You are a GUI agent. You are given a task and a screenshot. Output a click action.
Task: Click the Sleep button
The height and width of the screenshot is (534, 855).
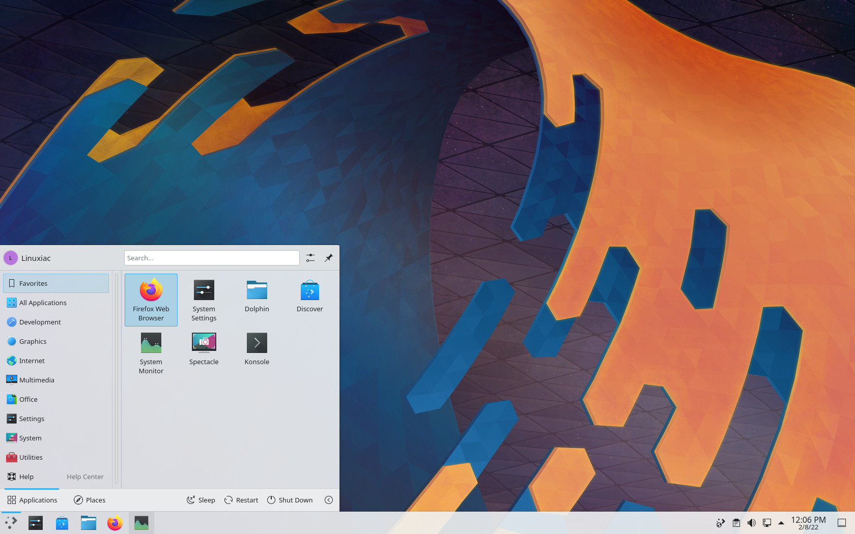pyautogui.click(x=201, y=500)
